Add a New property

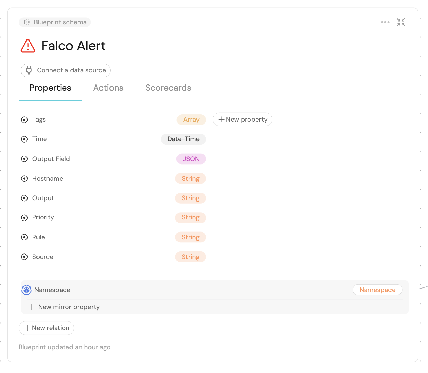coord(243,120)
